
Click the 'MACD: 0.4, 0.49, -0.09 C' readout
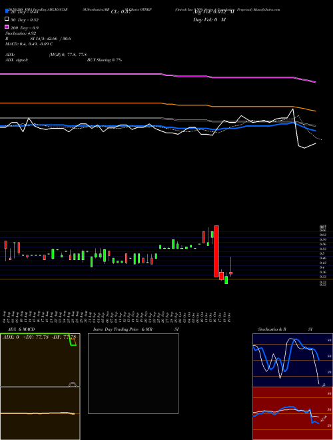pos(29,44)
